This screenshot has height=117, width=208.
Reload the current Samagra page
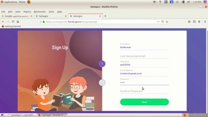(13, 22)
